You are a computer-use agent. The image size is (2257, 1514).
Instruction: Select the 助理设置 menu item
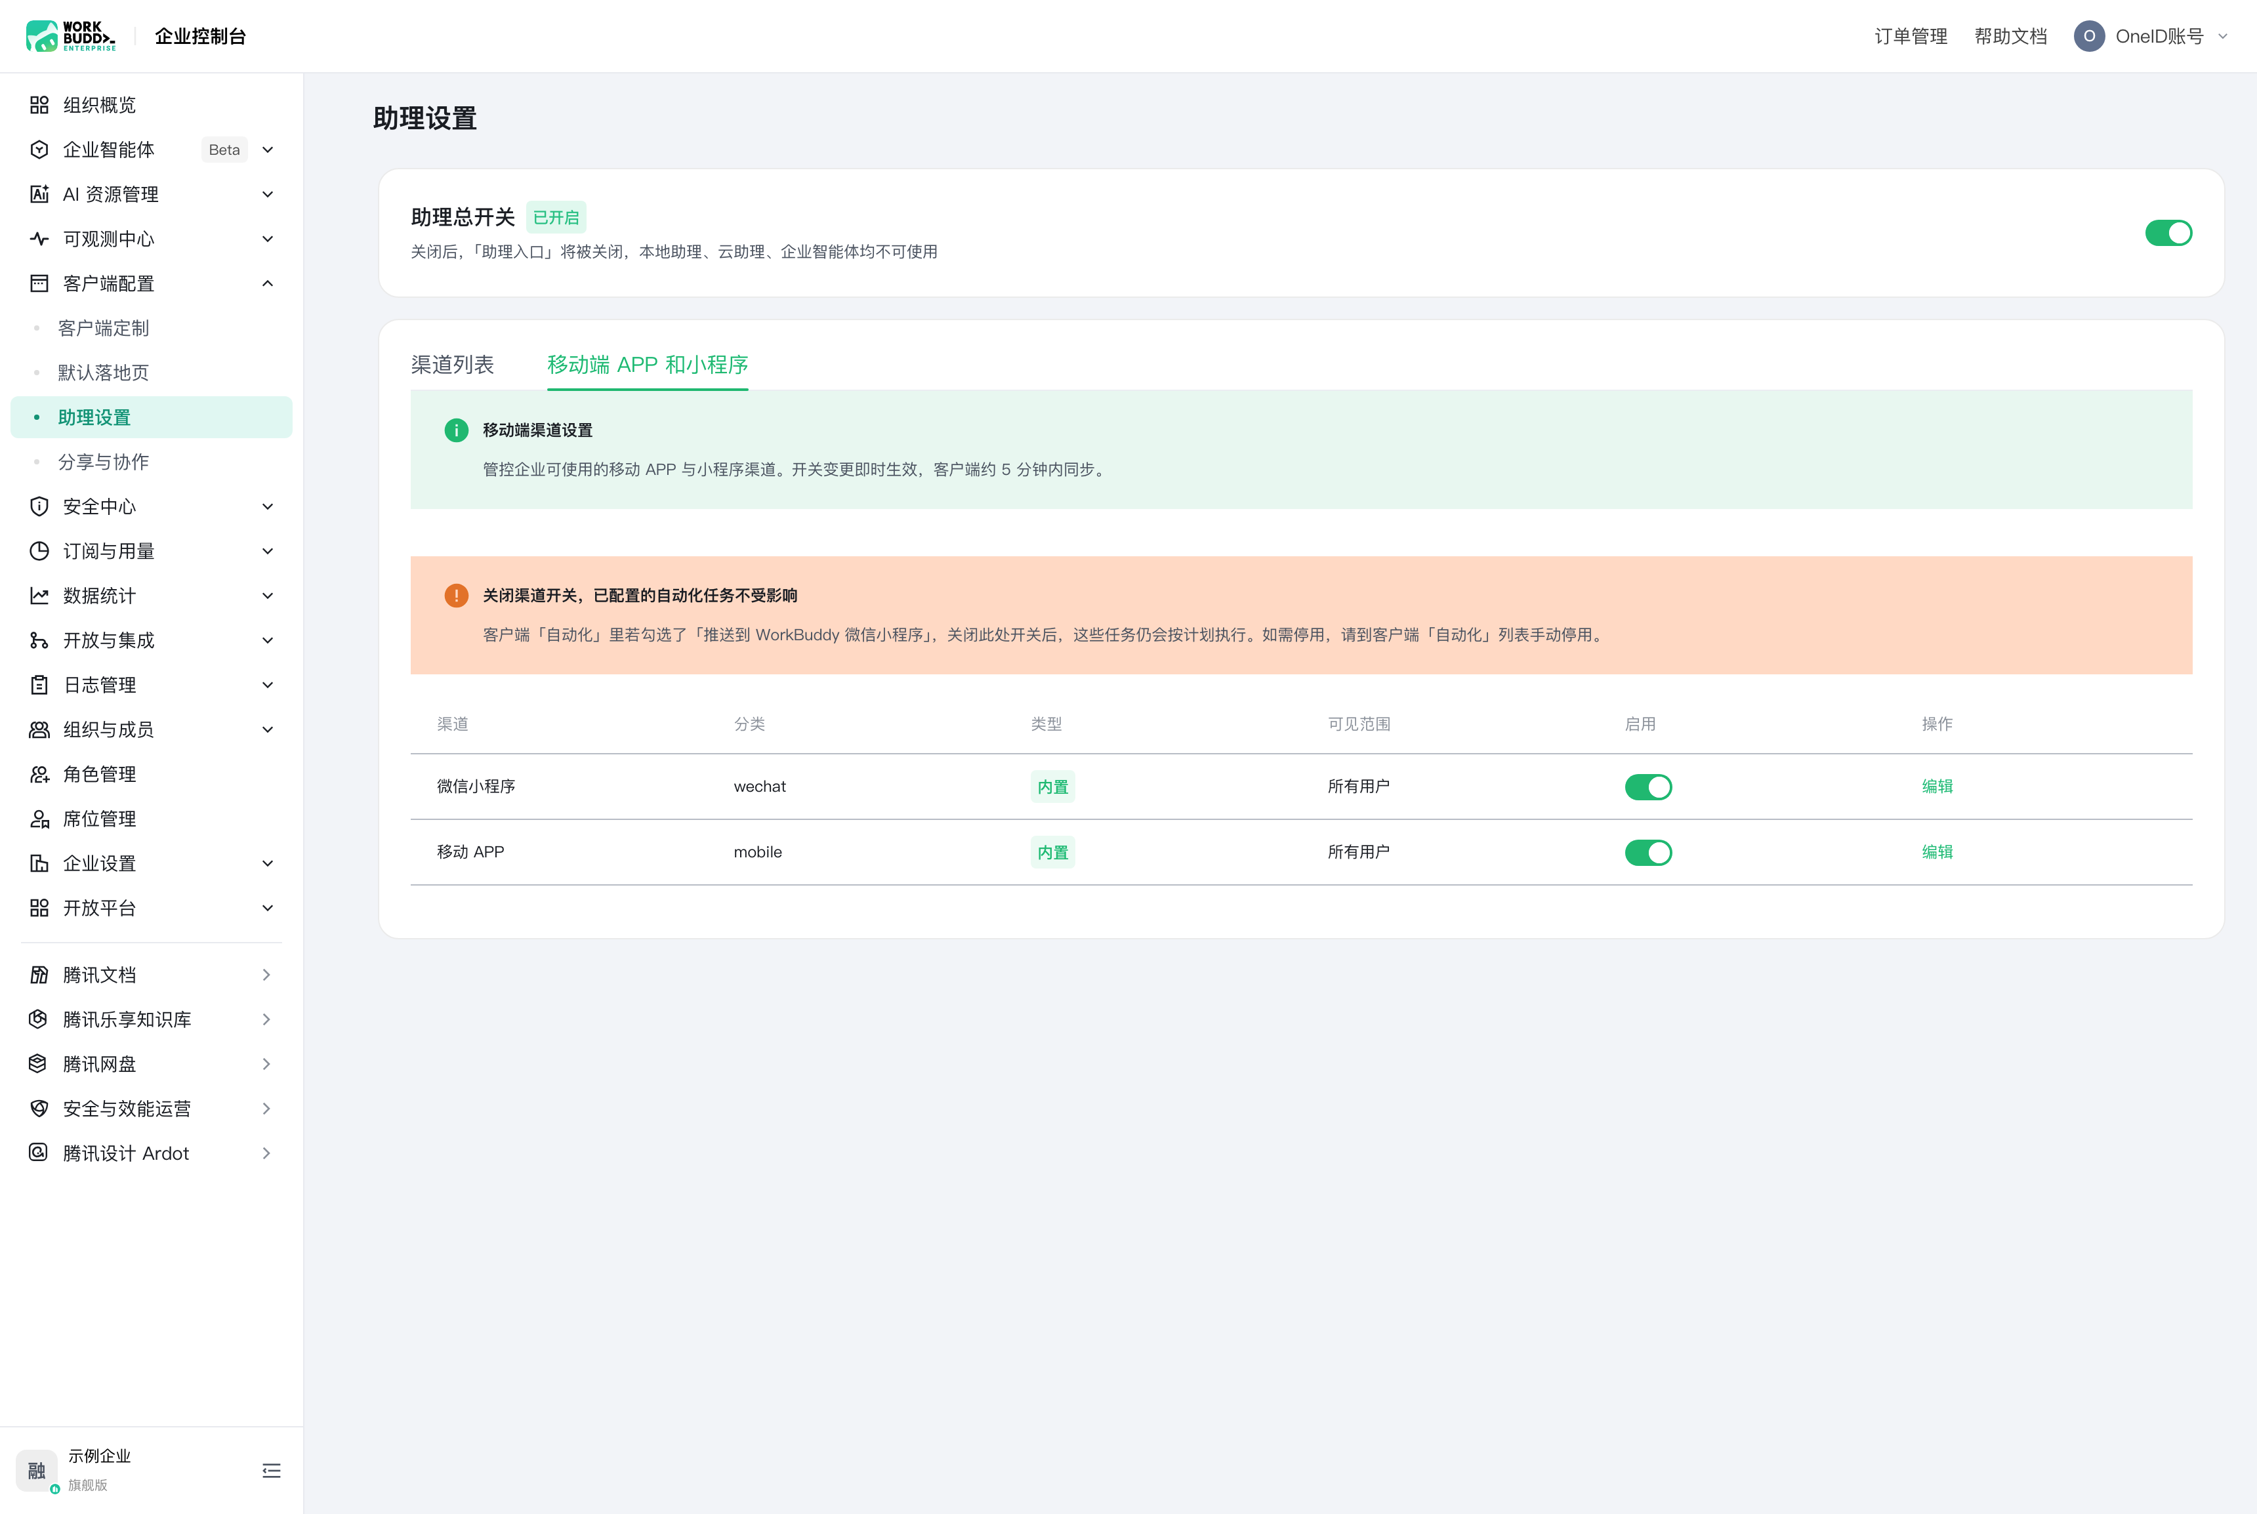click(x=151, y=417)
